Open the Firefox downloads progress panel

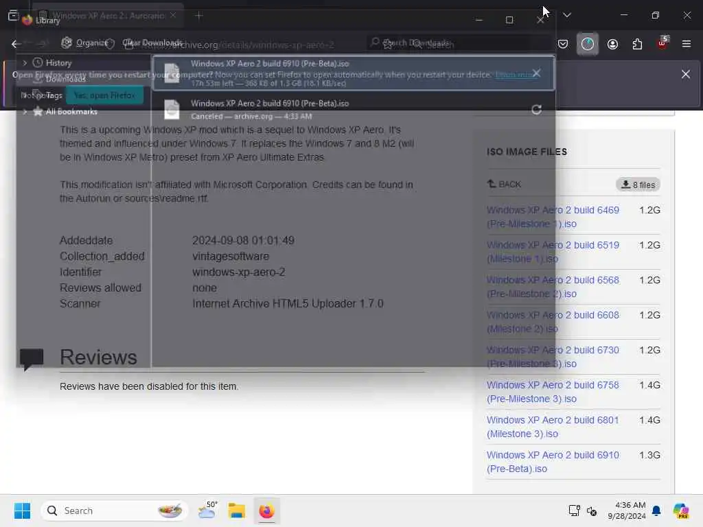point(588,44)
